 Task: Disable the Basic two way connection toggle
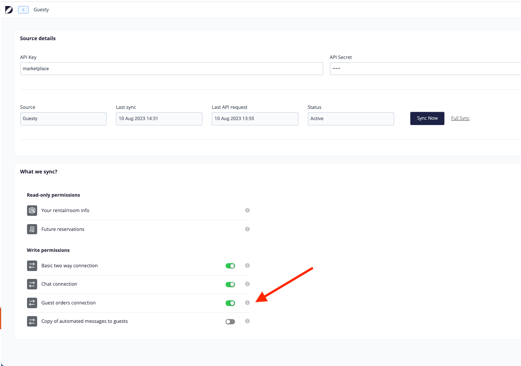pyautogui.click(x=230, y=265)
